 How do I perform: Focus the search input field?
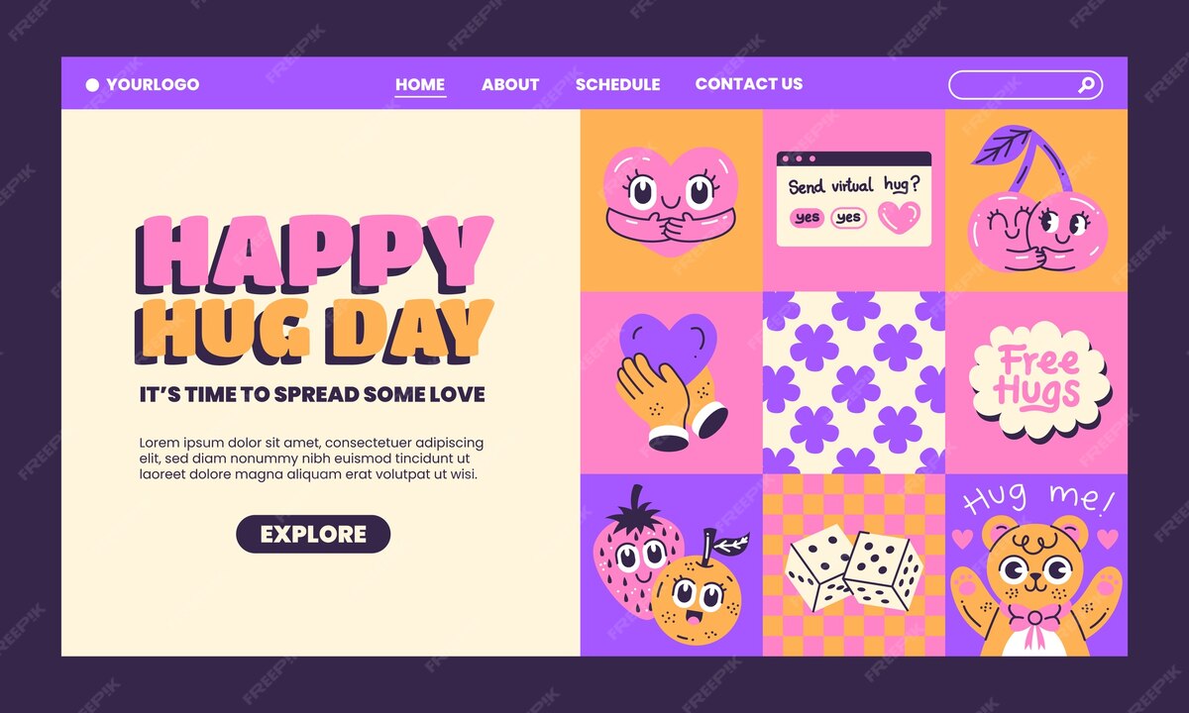coord(1026,85)
